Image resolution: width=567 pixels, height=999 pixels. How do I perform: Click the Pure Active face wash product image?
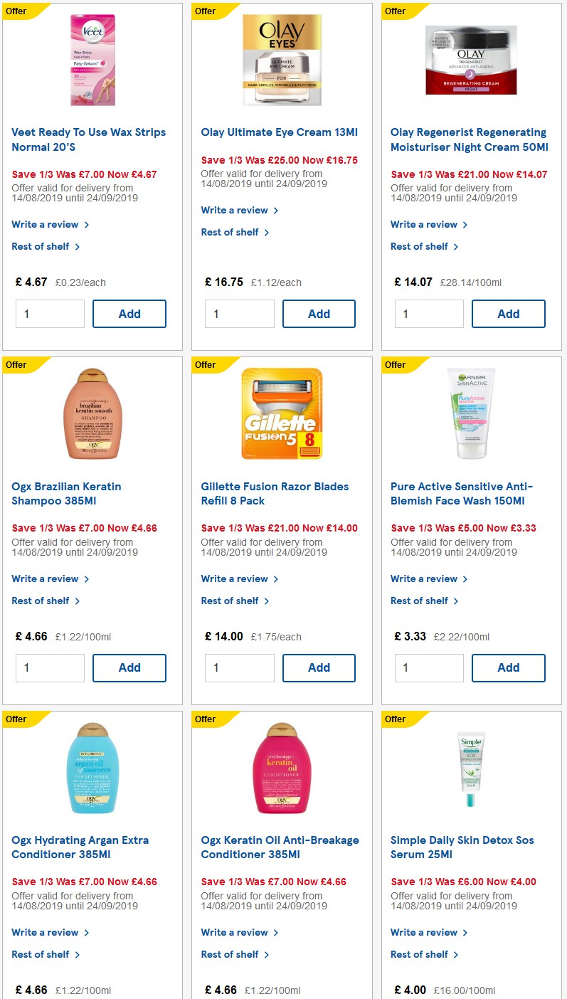tap(472, 413)
